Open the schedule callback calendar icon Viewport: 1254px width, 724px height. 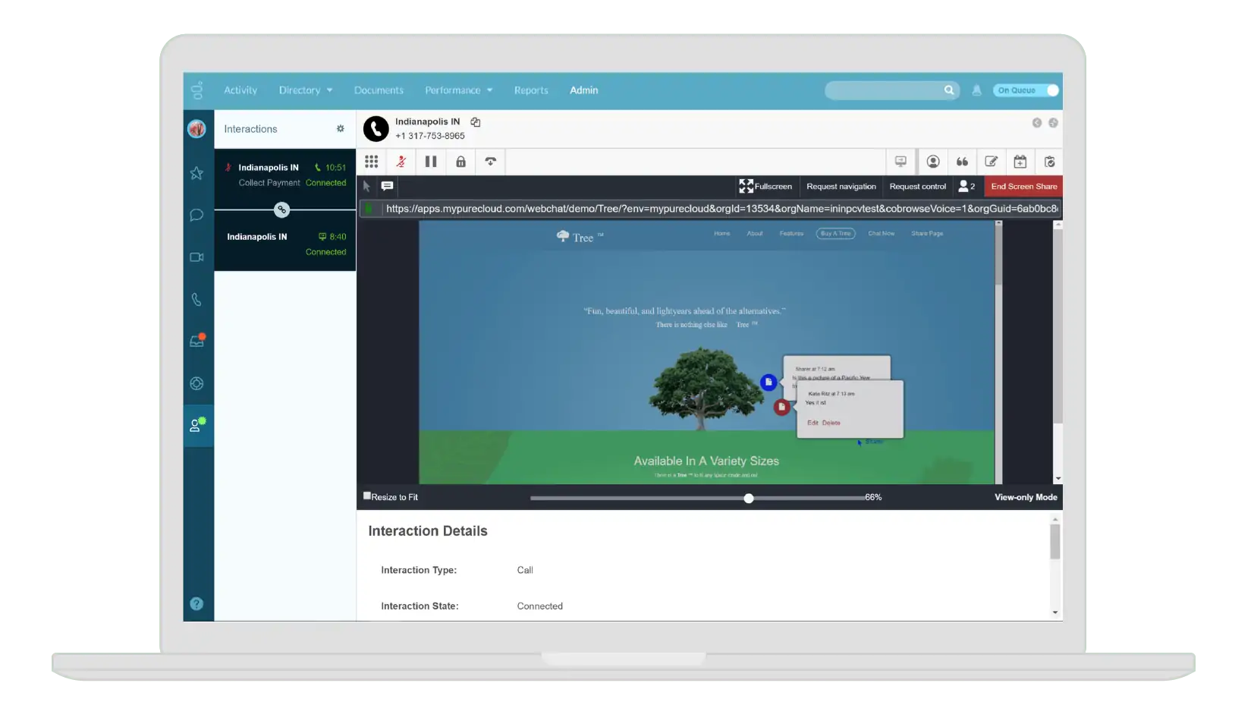coord(1020,162)
